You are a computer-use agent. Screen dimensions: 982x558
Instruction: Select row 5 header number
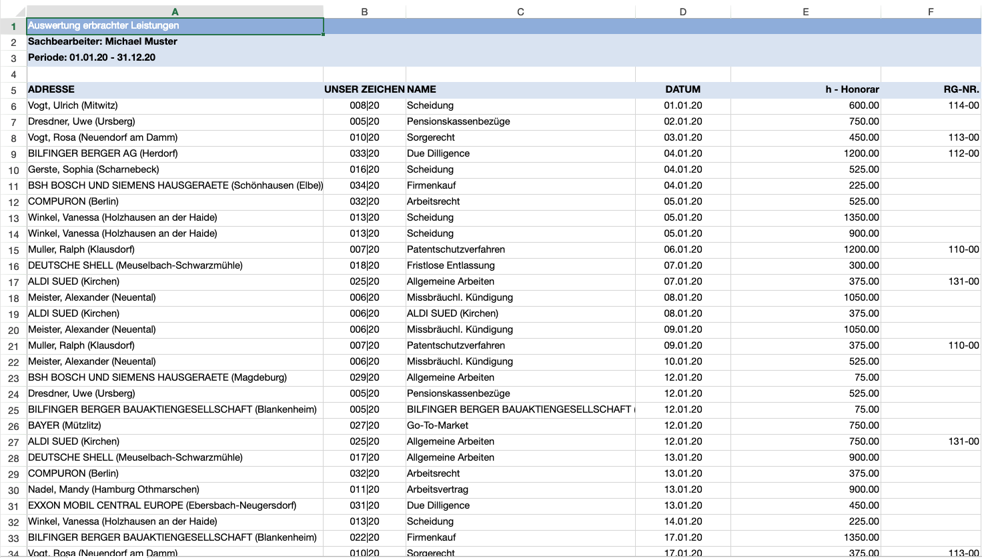13,90
